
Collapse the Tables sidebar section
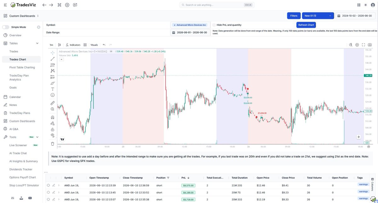[x=37, y=43]
